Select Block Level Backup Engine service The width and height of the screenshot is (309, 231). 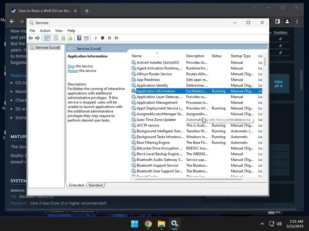[196, 154]
